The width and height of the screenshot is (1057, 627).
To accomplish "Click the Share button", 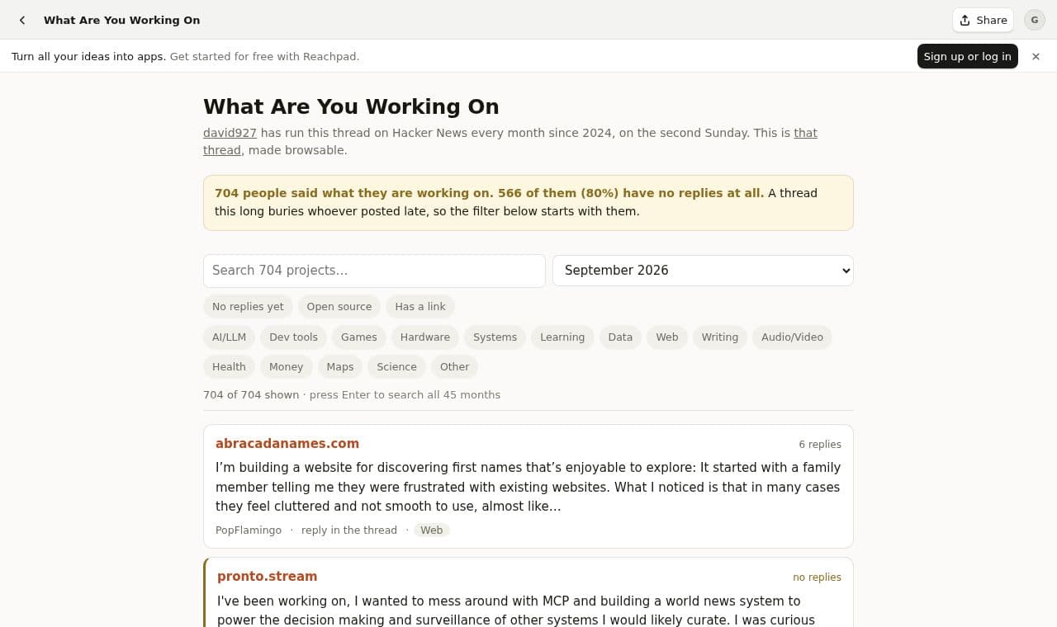I will coord(983,20).
